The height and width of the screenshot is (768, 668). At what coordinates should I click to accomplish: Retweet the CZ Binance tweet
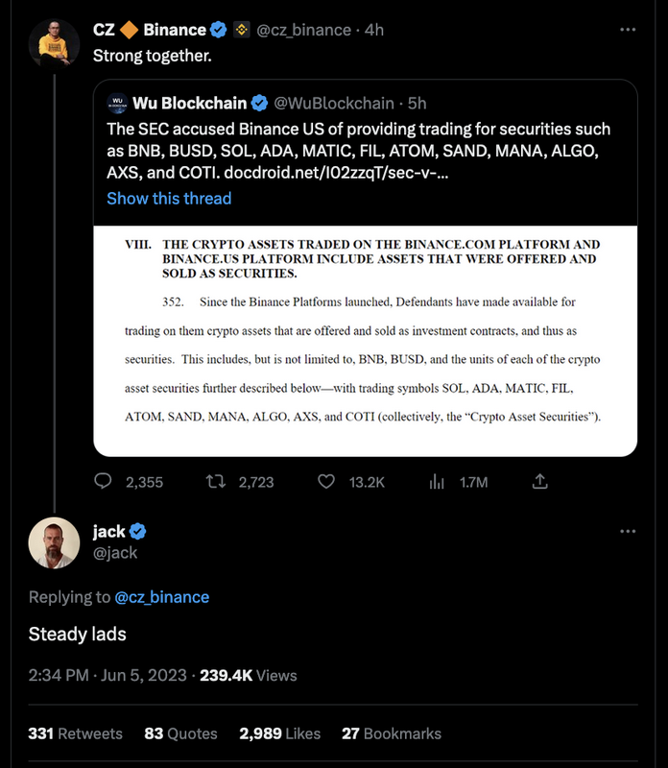[x=216, y=482]
